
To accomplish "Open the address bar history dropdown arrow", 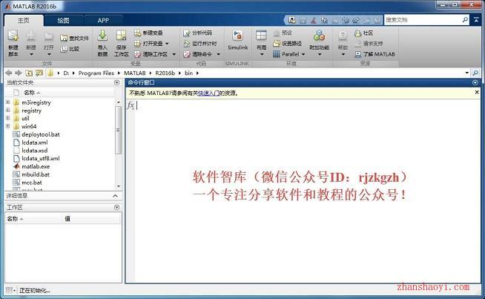I will click(466, 73).
